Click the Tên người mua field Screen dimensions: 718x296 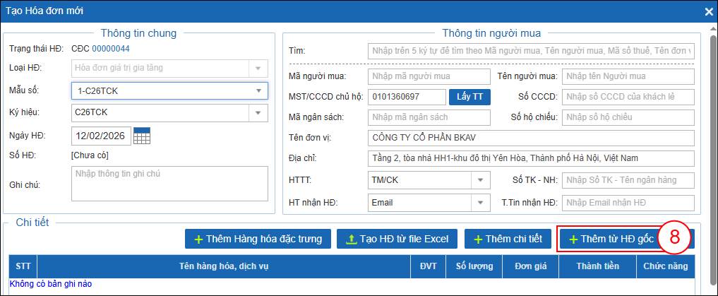pos(628,76)
